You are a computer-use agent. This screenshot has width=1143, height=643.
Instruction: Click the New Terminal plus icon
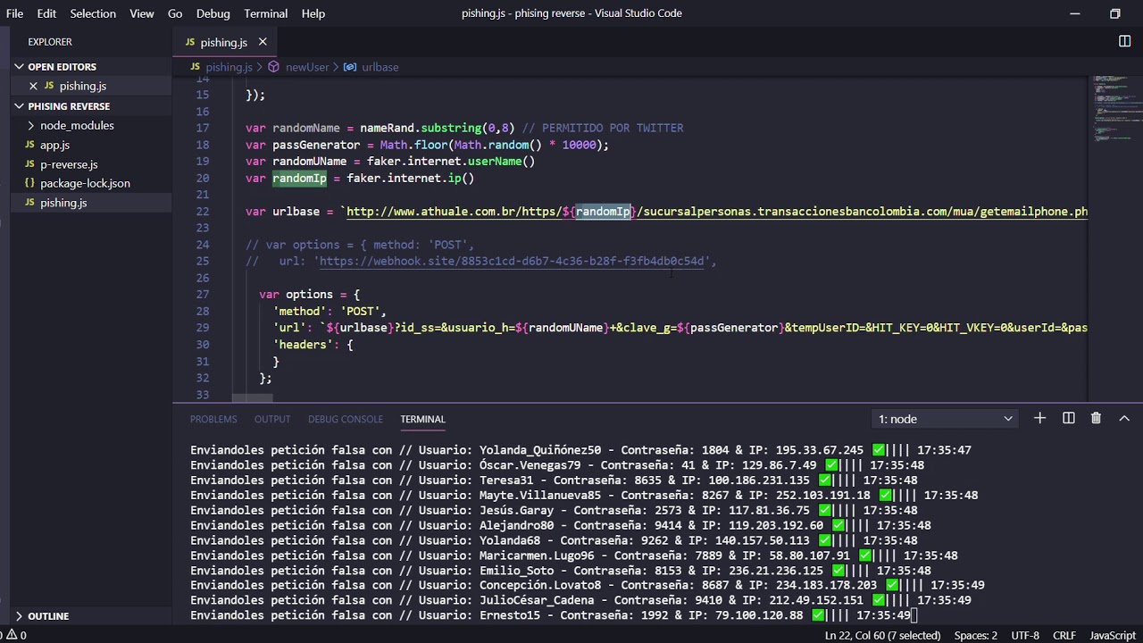click(x=1039, y=418)
